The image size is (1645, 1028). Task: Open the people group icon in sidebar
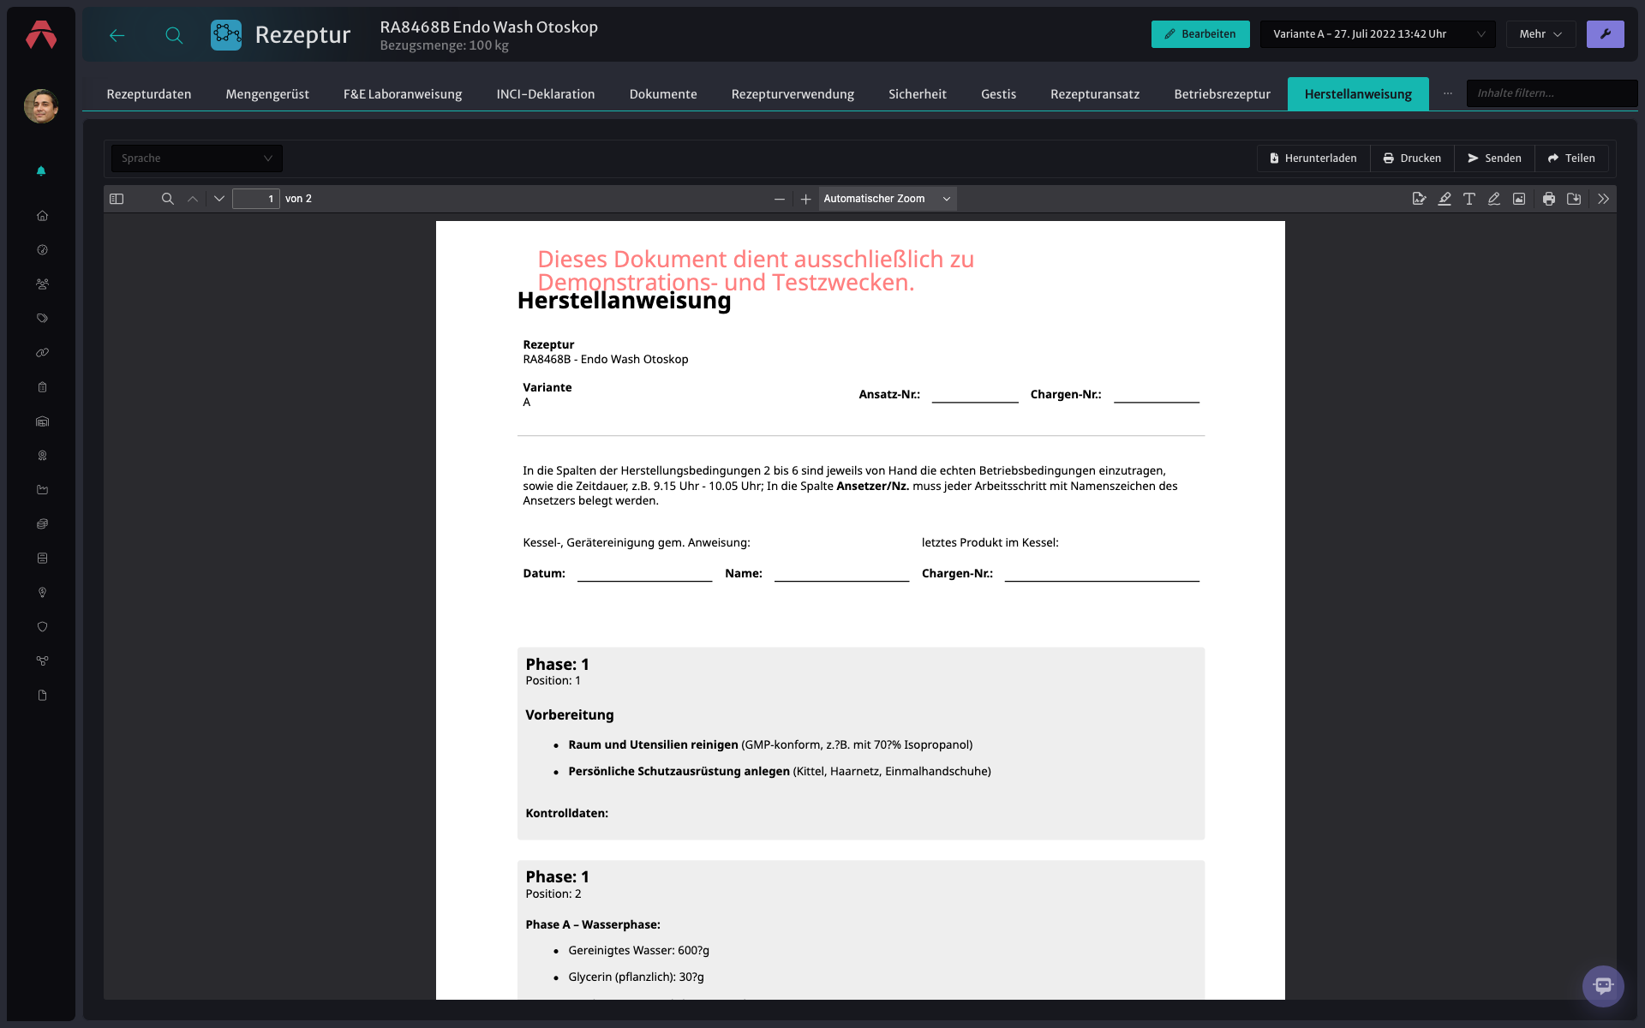(x=42, y=284)
